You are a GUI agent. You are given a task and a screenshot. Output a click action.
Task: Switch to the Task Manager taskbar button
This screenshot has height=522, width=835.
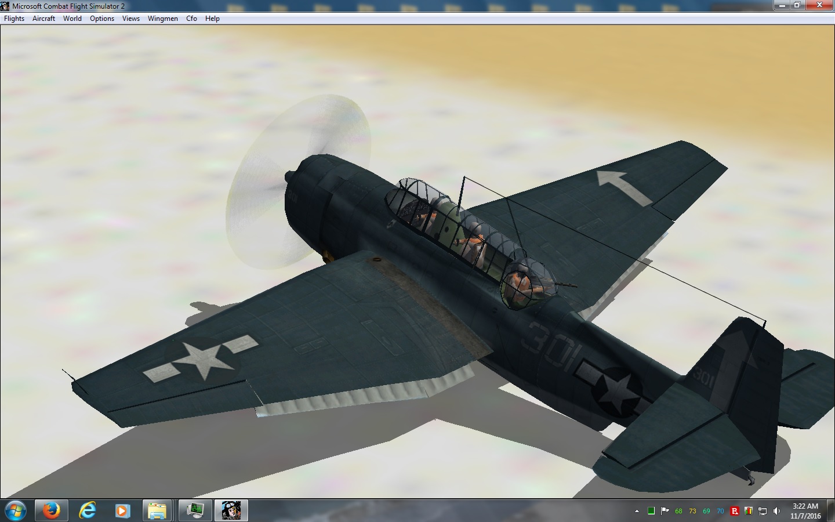[195, 511]
